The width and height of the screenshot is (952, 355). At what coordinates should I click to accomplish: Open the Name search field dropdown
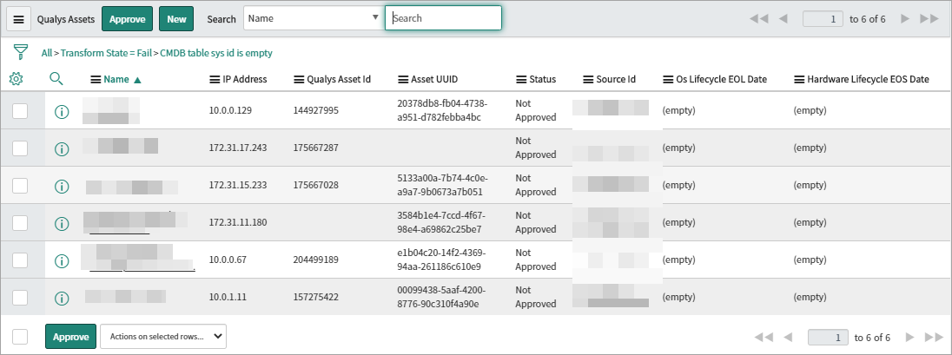point(314,18)
